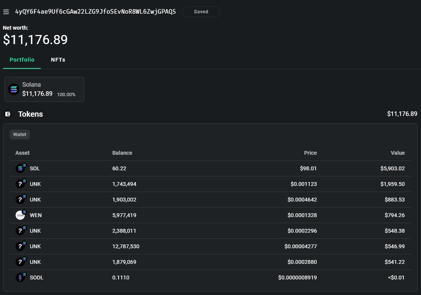The image size is (421, 295).
Task: Click the SODL price $0.0000008919
Action: 298,278
